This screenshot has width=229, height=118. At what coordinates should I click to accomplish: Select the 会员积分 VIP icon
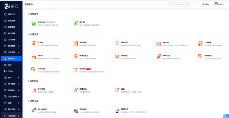[117, 57]
